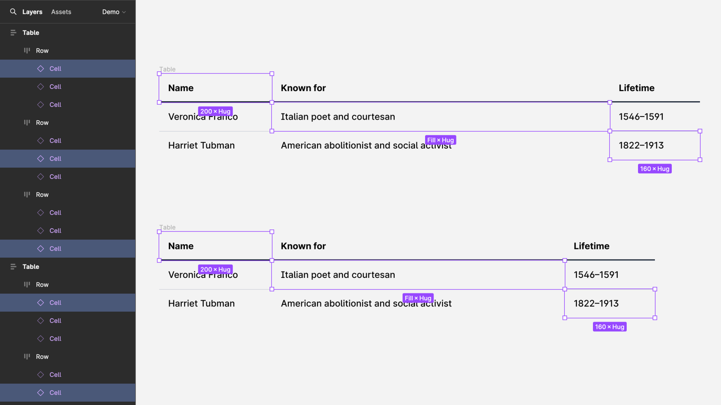Click the diamond icon of the bottommost highlighted Cell layer
Viewport: 721px width, 405px height.
point(41,392)
